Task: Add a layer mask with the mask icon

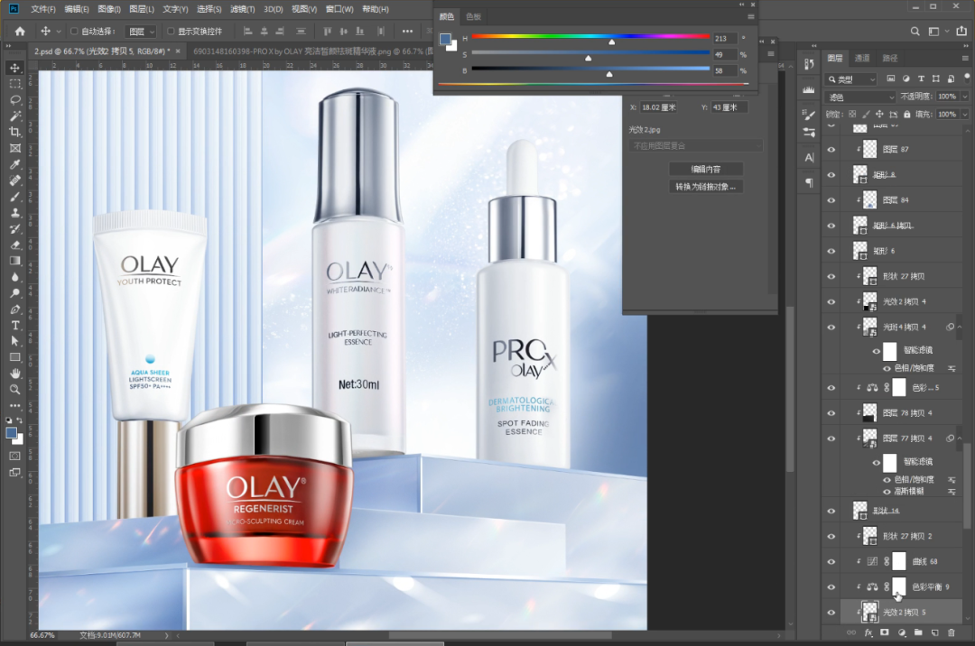Action: click(884, 632)
